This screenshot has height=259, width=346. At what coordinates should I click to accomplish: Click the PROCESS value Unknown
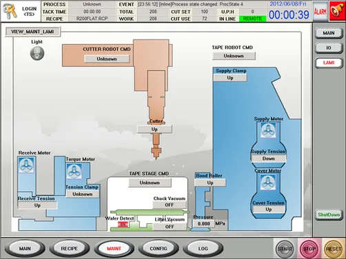tap(92, 4)
